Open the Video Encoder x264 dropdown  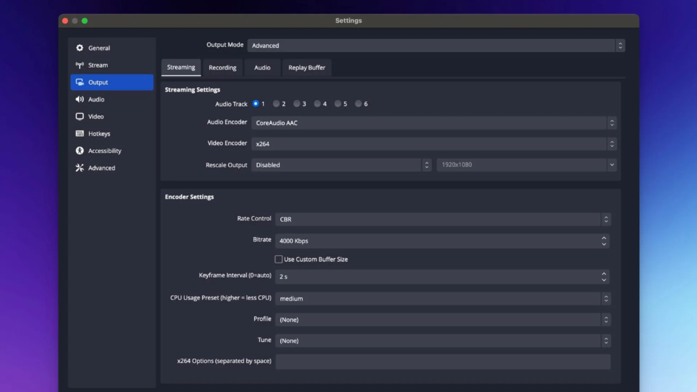(x=434, y=144)
